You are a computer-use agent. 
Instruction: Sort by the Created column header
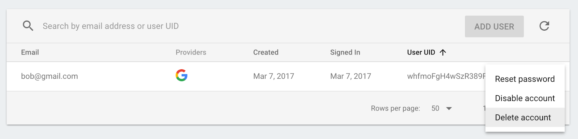(266, 52)
